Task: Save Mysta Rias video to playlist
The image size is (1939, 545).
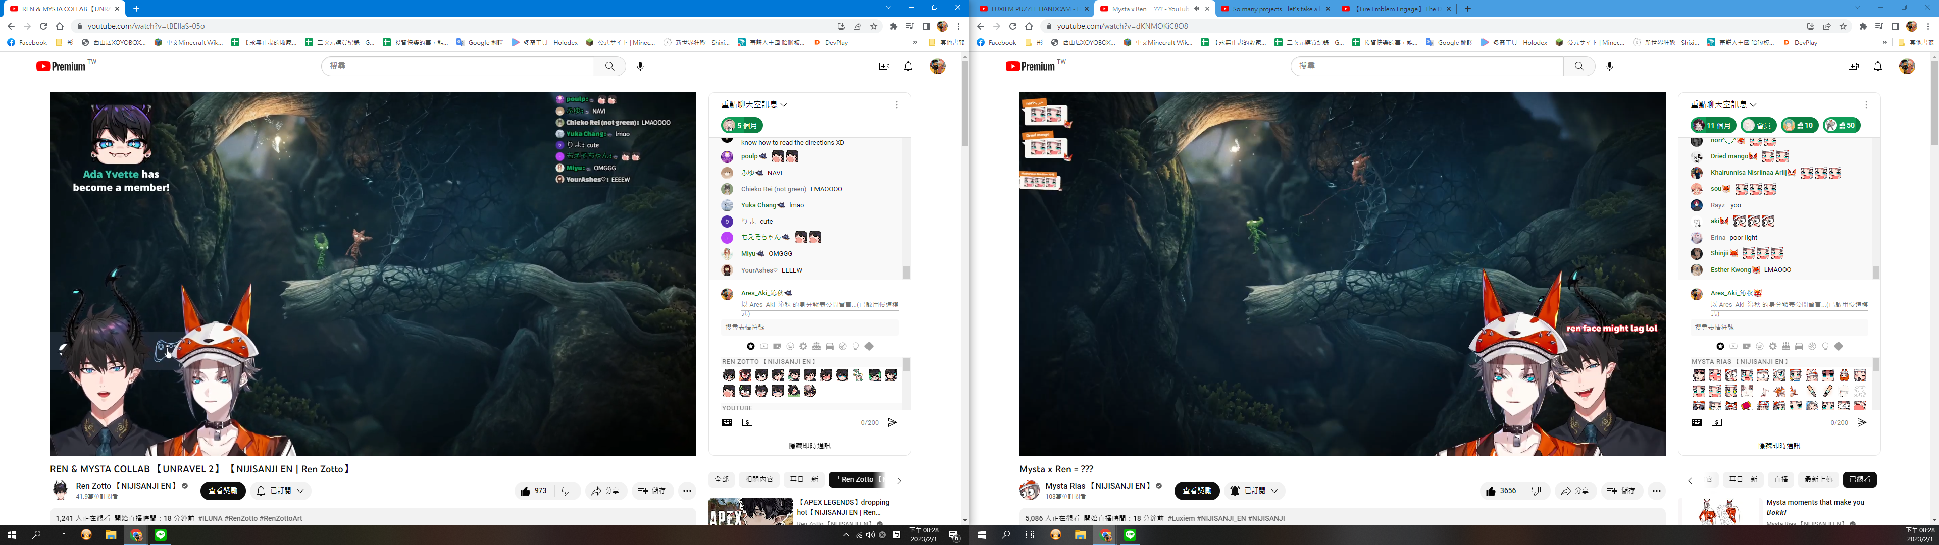Action: (1621, 491)
